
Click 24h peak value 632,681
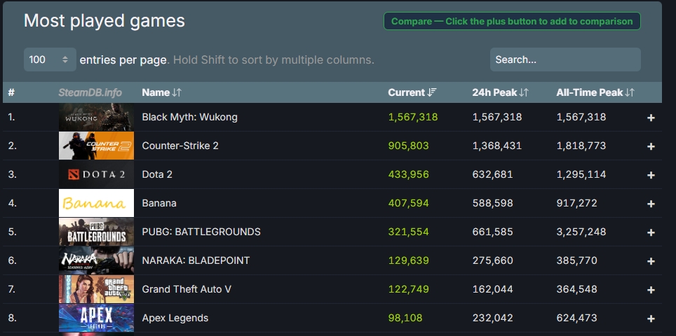(493, 174)
